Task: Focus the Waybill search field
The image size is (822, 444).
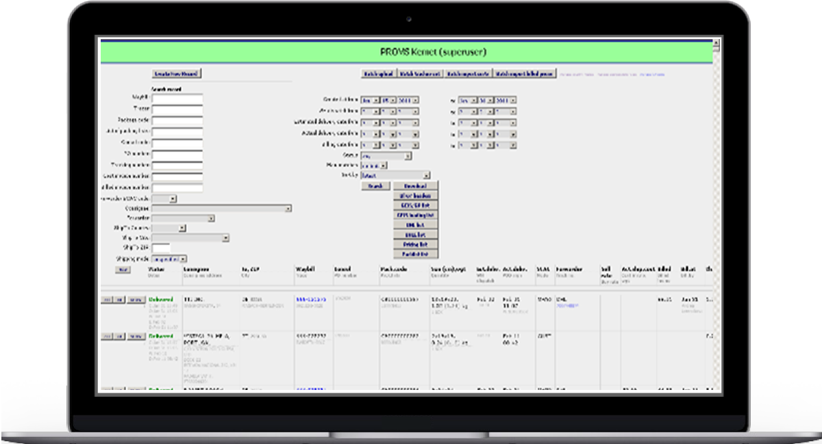Action: [177, 99]
